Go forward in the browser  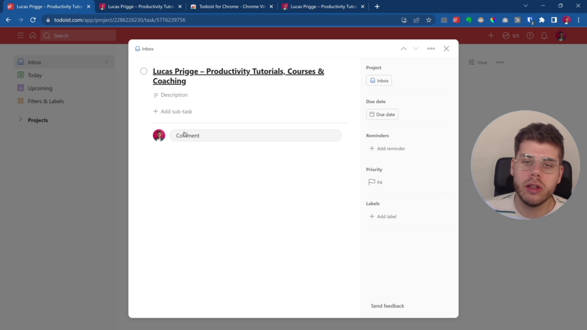pyautogui.click(x=21, y=20)
